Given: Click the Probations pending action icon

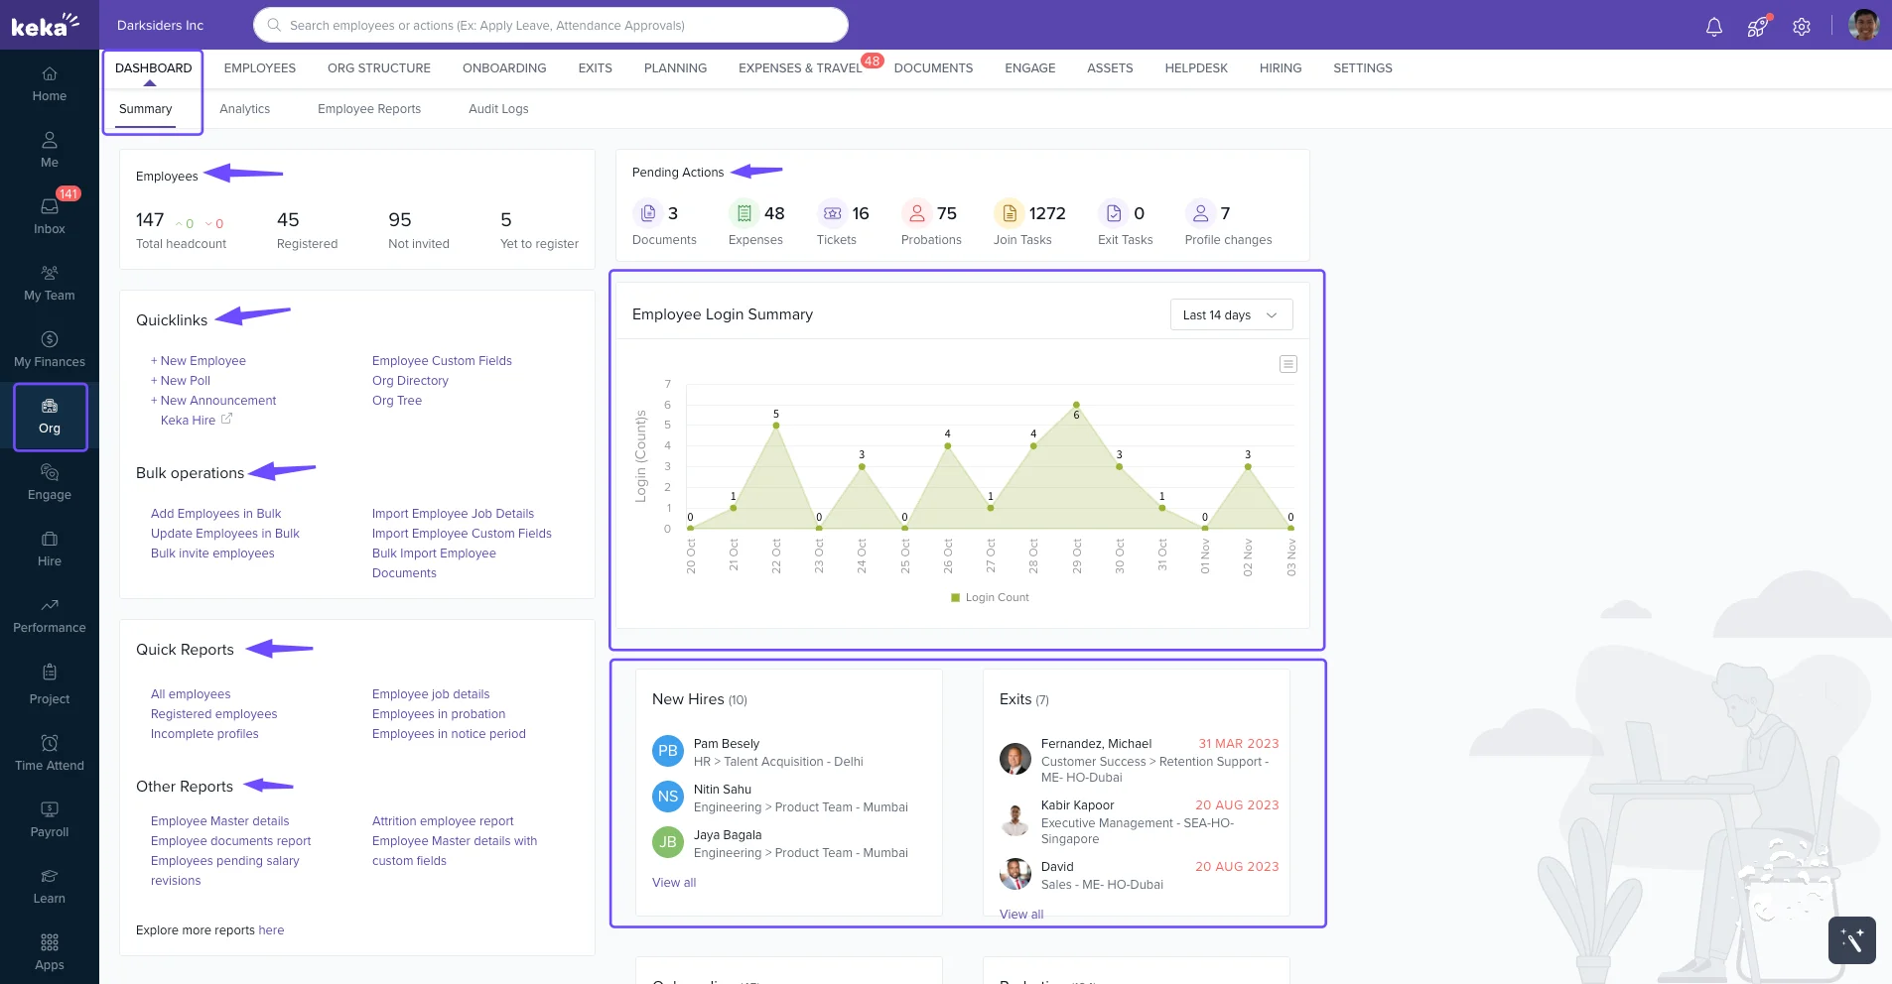Looking at the screenshot, I should point(914,212).
